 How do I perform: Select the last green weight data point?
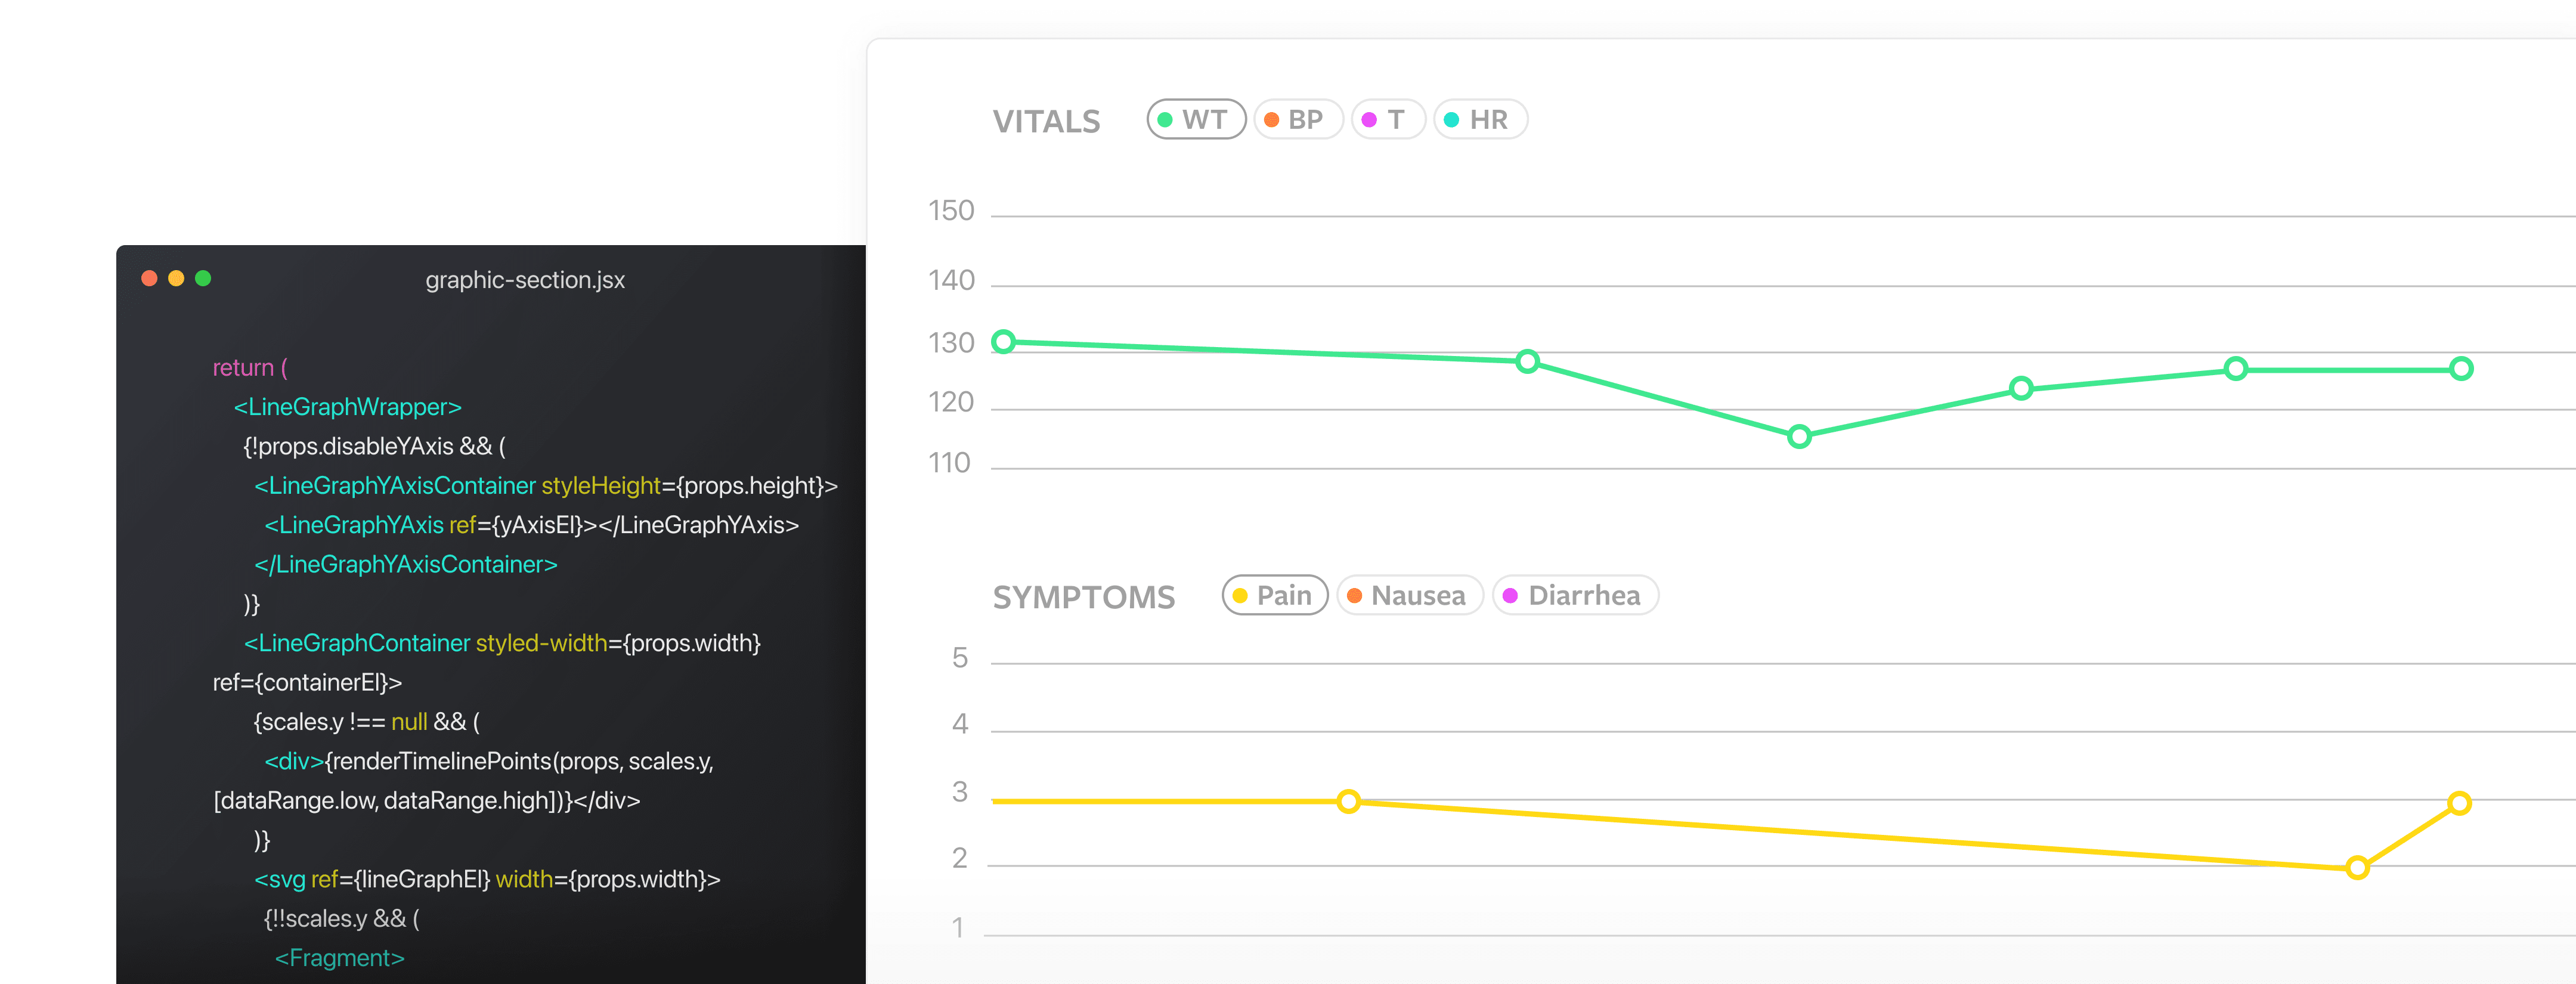point(2461,369)
